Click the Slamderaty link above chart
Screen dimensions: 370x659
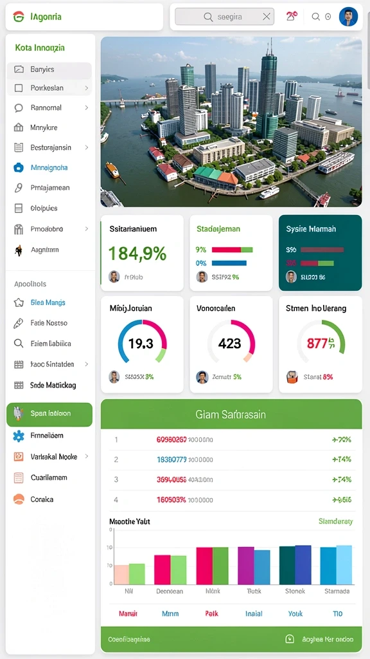335,521
